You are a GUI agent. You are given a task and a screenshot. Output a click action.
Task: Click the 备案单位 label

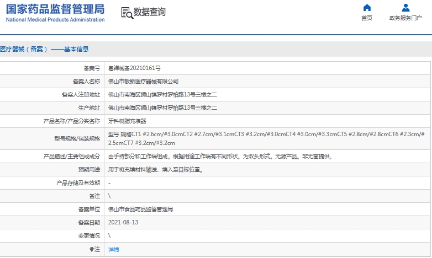click(x=89, y=209)
